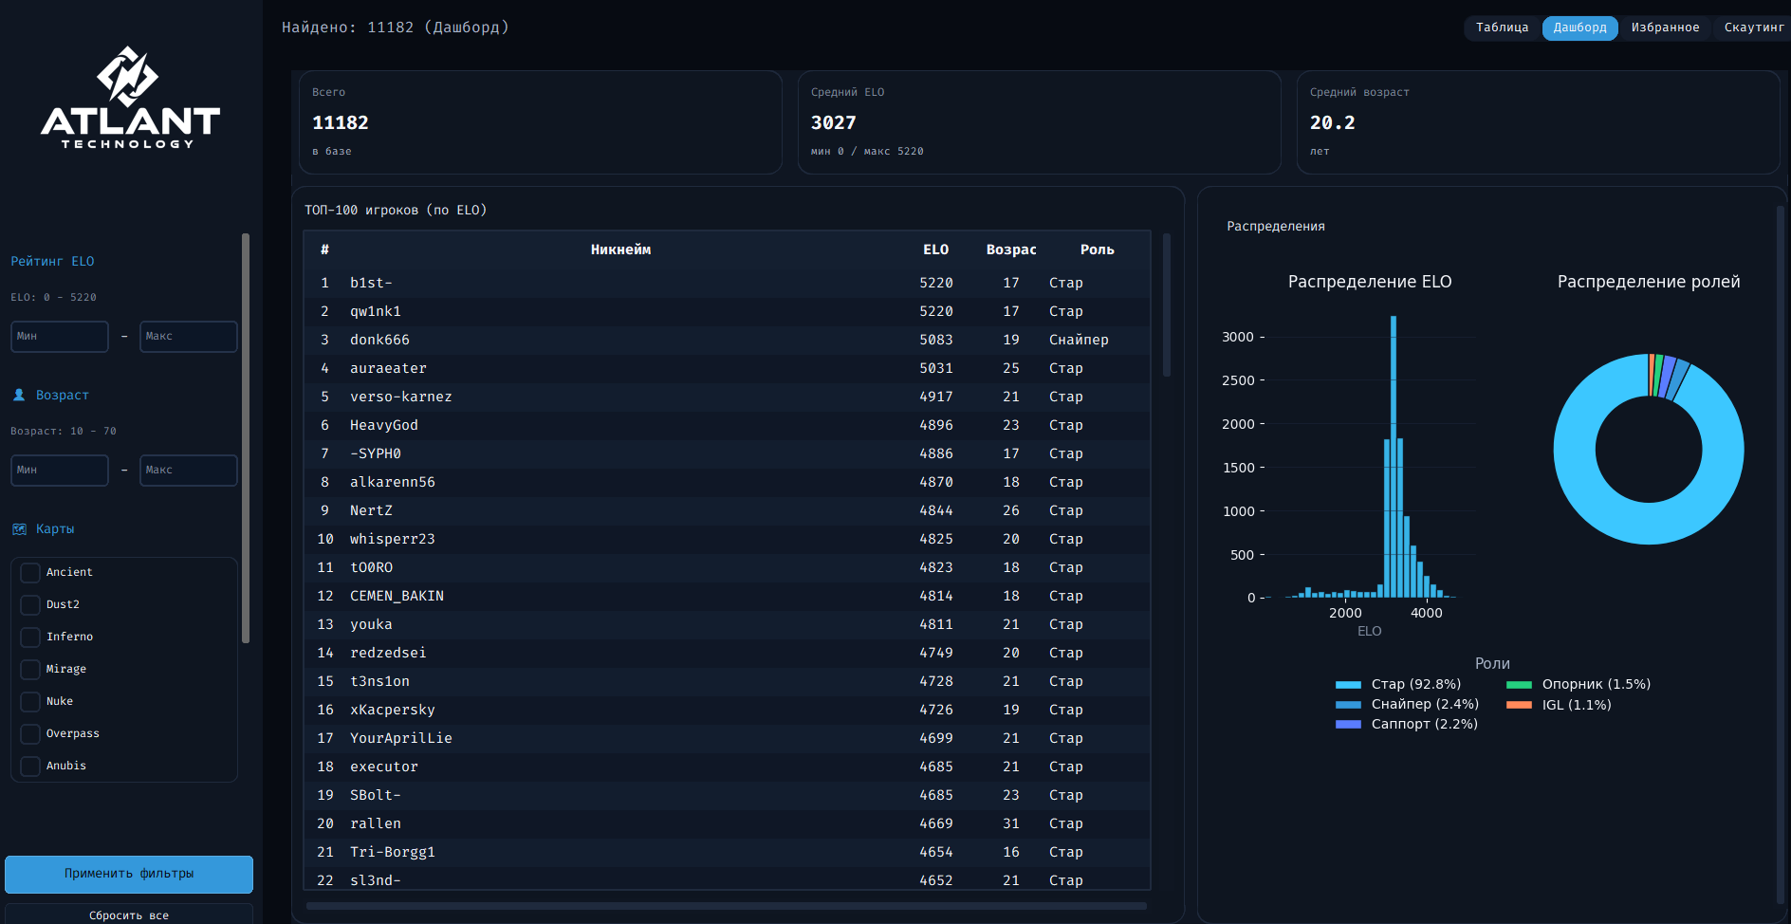
Task: Focus the ELO minimum input field
Action: 60,336
